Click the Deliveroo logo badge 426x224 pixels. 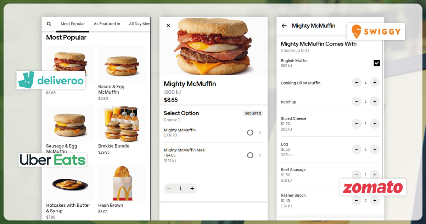click(x=51, y=80)
